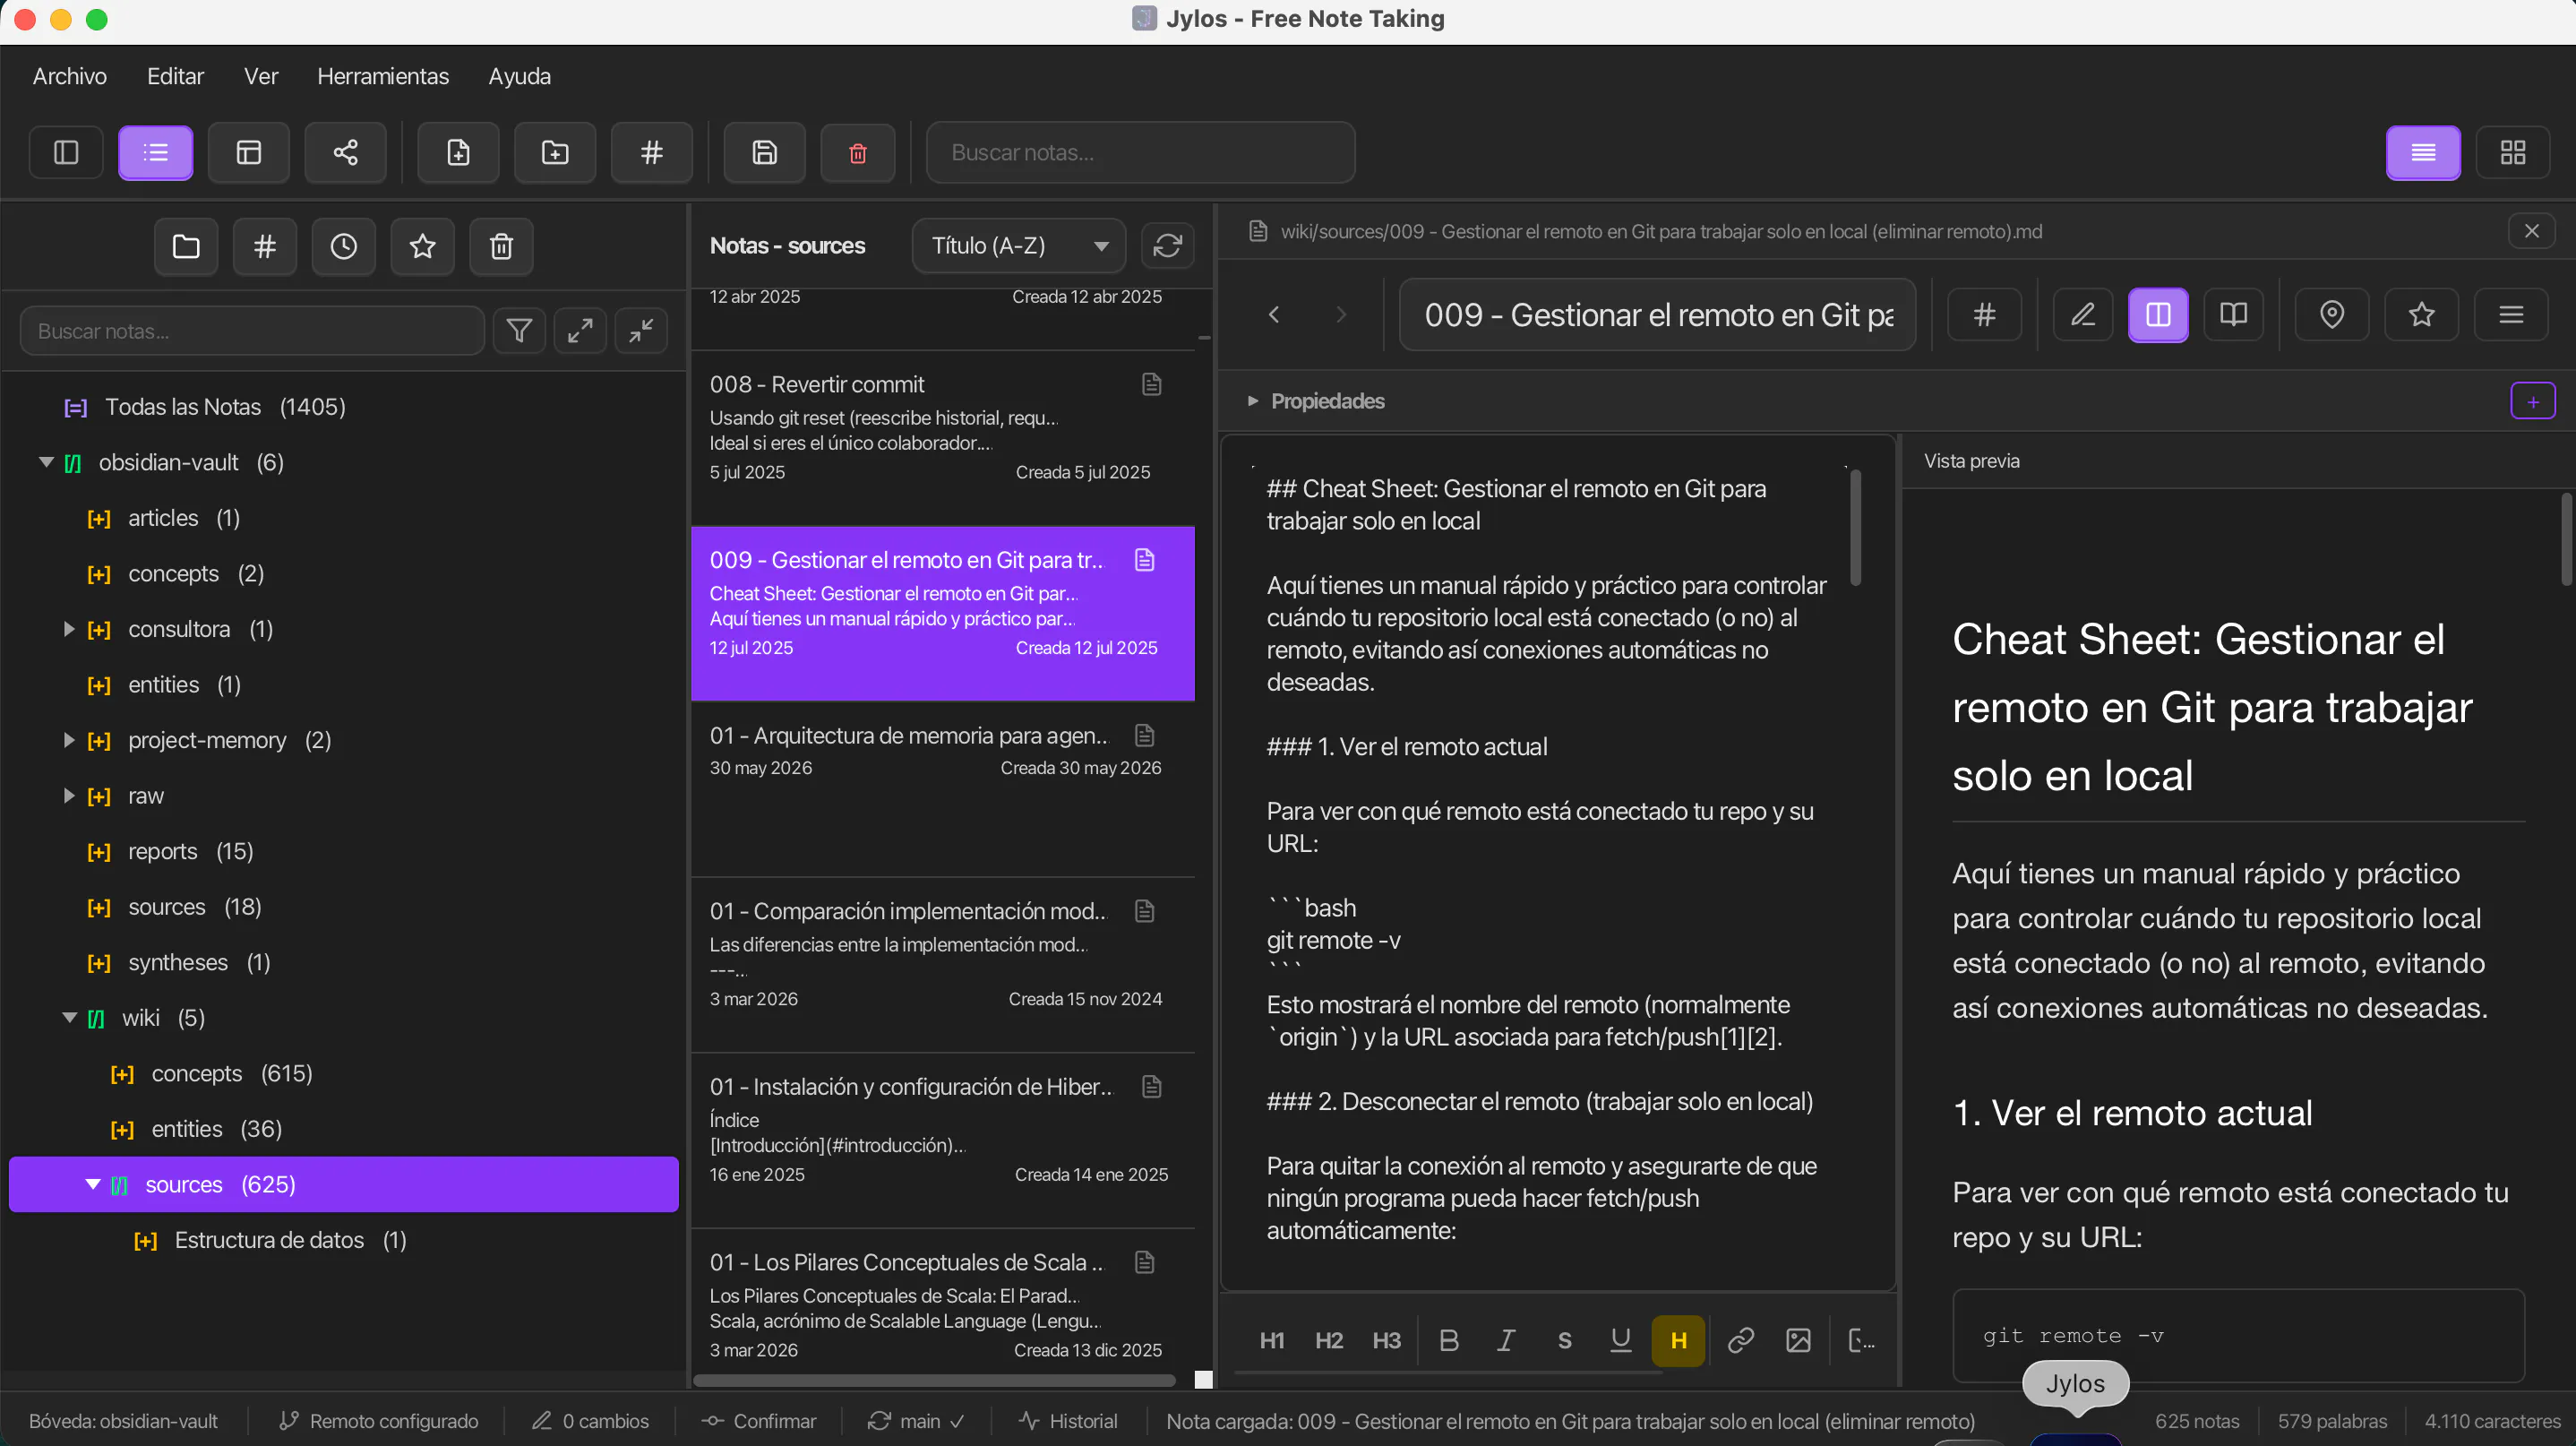Collapse the sources (625) folder

(93, 1184)
